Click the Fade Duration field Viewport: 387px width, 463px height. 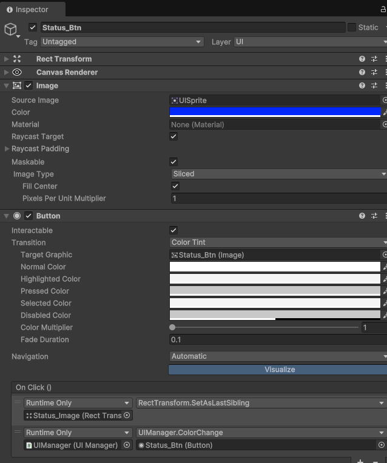(x=278, y=339)
